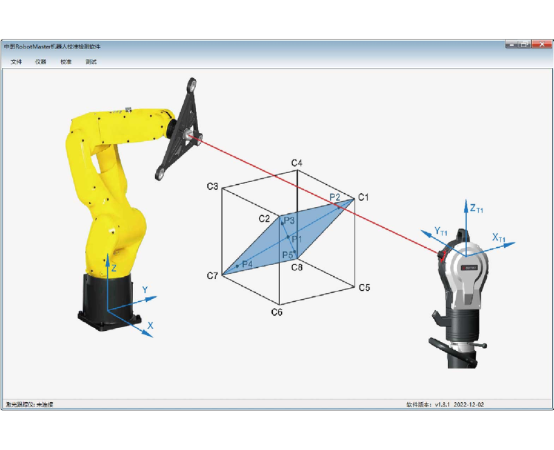Click the robot base X axis label

pyautogui.click(x=150, y=325)
